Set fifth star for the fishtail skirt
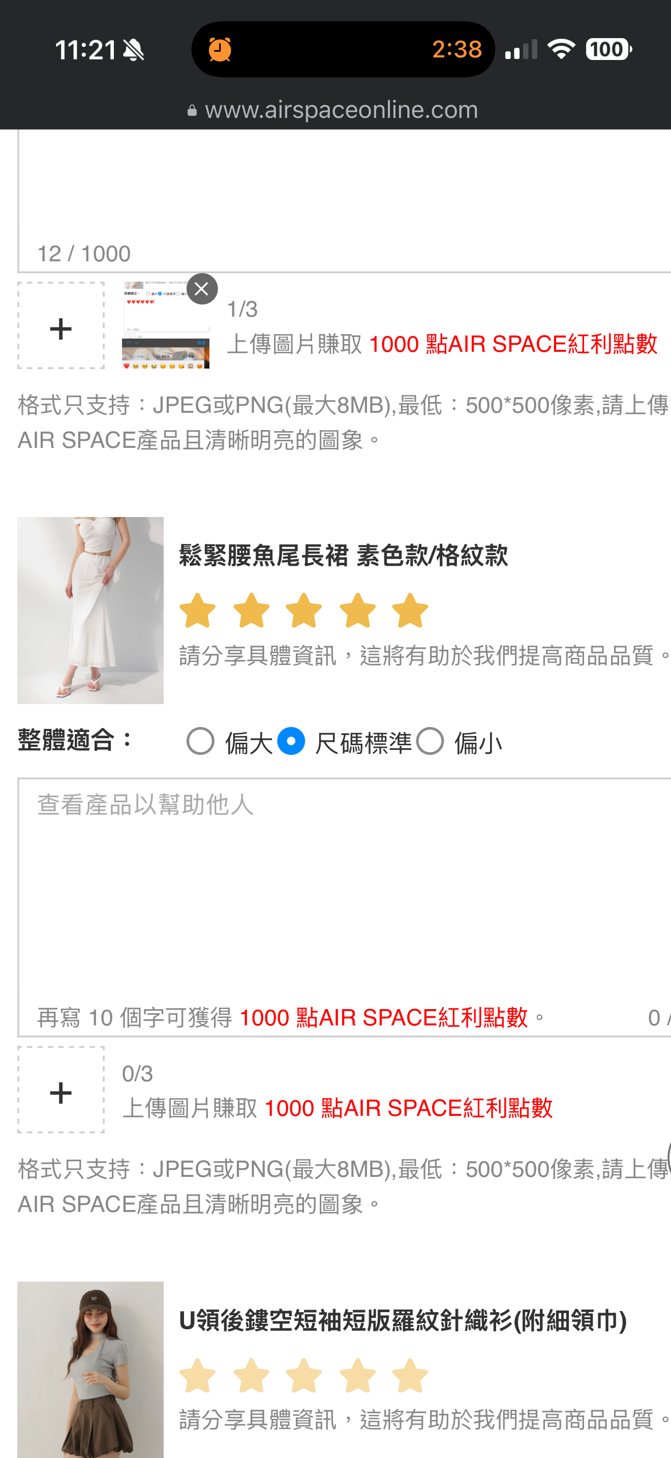 (x=410, y=610)
